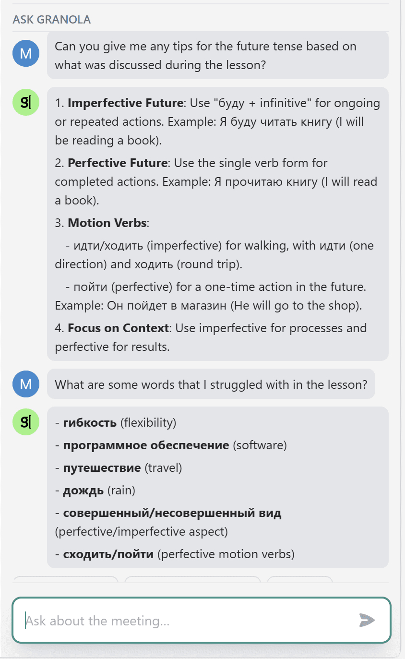Click the 'What are some words that I struggled' message
The image size is (405, 659).
(x=211, y=384)
